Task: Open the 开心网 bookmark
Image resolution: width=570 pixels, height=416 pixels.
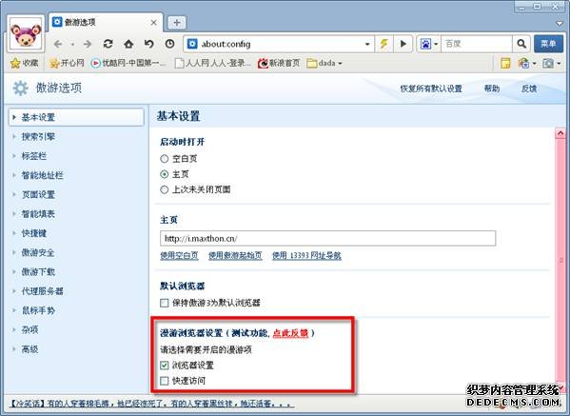Action: 67,63
